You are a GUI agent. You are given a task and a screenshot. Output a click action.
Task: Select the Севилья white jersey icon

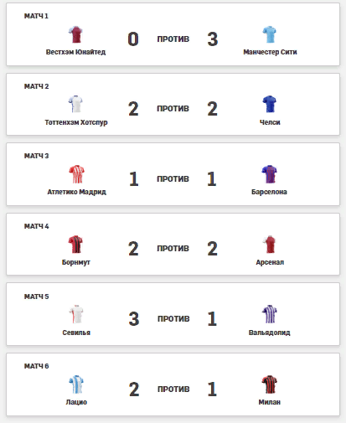coord(76,314)
